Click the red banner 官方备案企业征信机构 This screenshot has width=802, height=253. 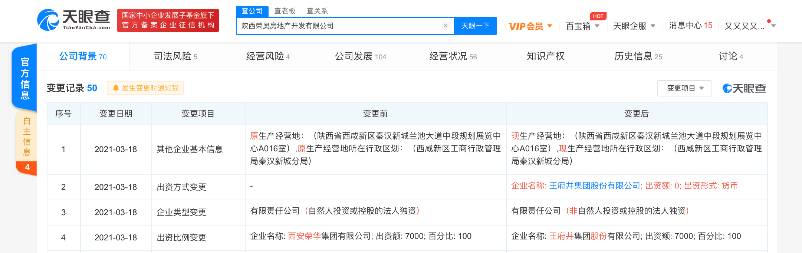click(x=168, y=20)
